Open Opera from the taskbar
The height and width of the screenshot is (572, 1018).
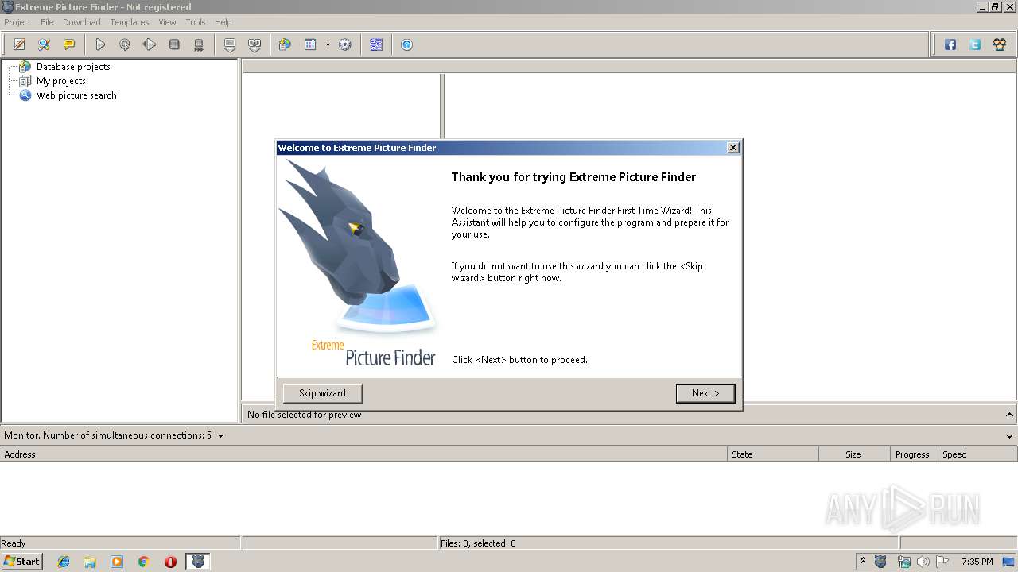170,562
